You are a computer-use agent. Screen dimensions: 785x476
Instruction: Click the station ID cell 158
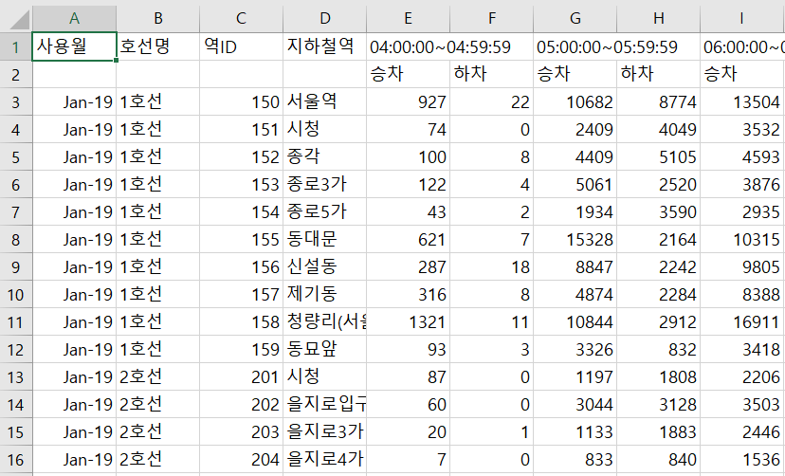[x=241, y=321]
